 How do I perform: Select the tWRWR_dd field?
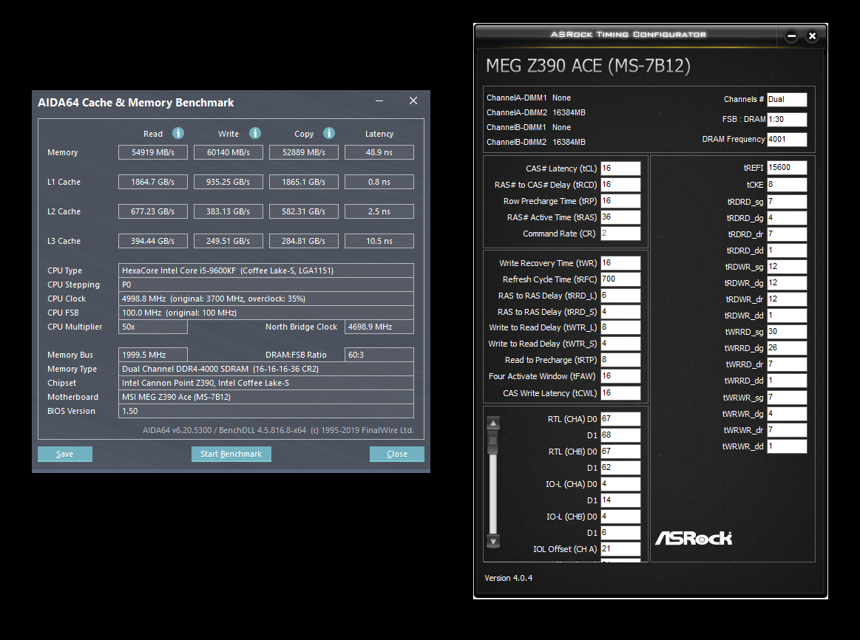[787, 446]
